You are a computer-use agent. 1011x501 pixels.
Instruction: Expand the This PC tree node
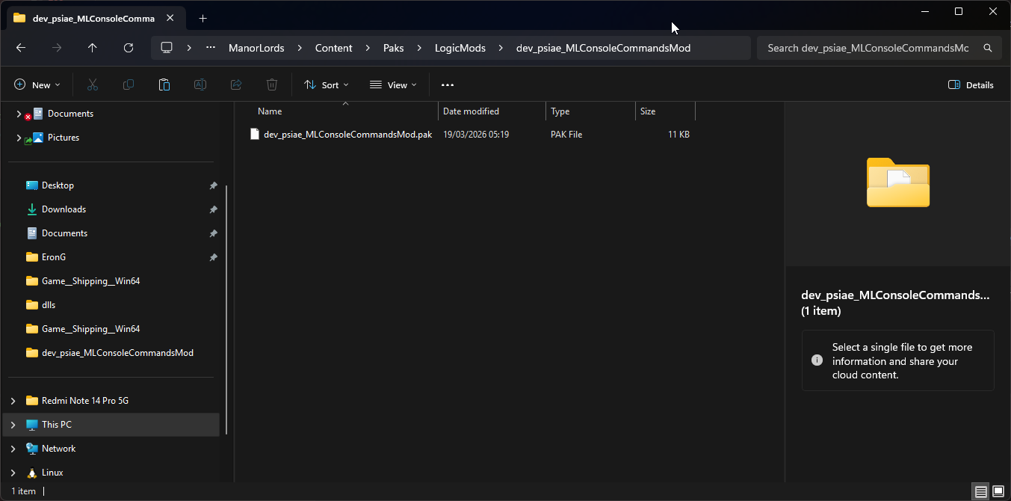coord(13,425)
